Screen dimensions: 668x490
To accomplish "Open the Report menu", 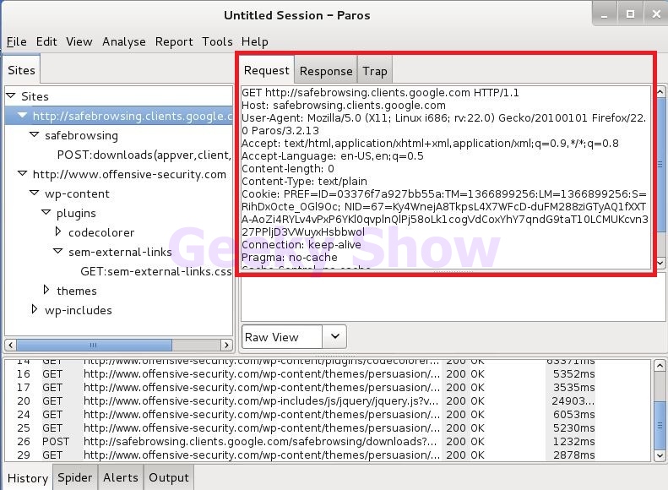I will point(174,41).
